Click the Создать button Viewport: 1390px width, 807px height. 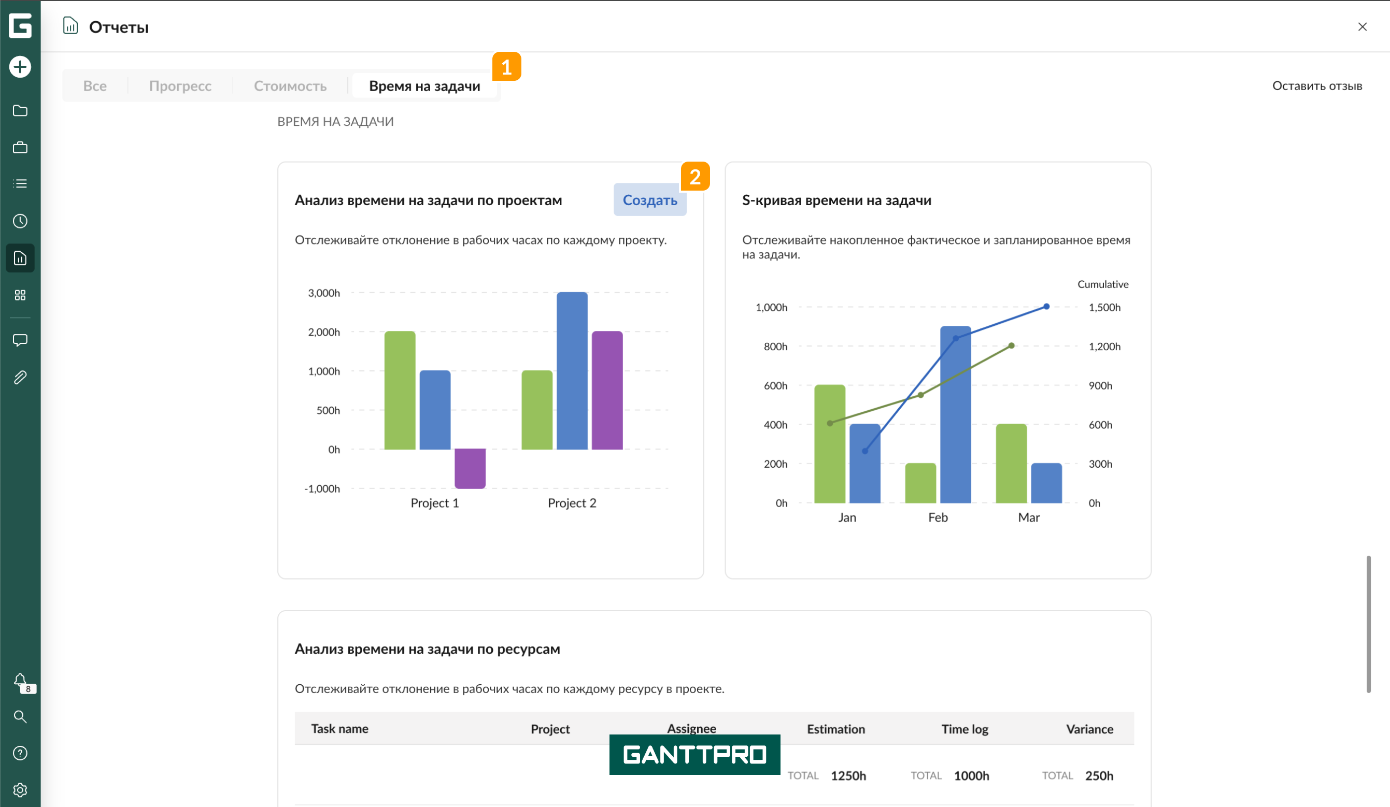[x=650, y=200]
